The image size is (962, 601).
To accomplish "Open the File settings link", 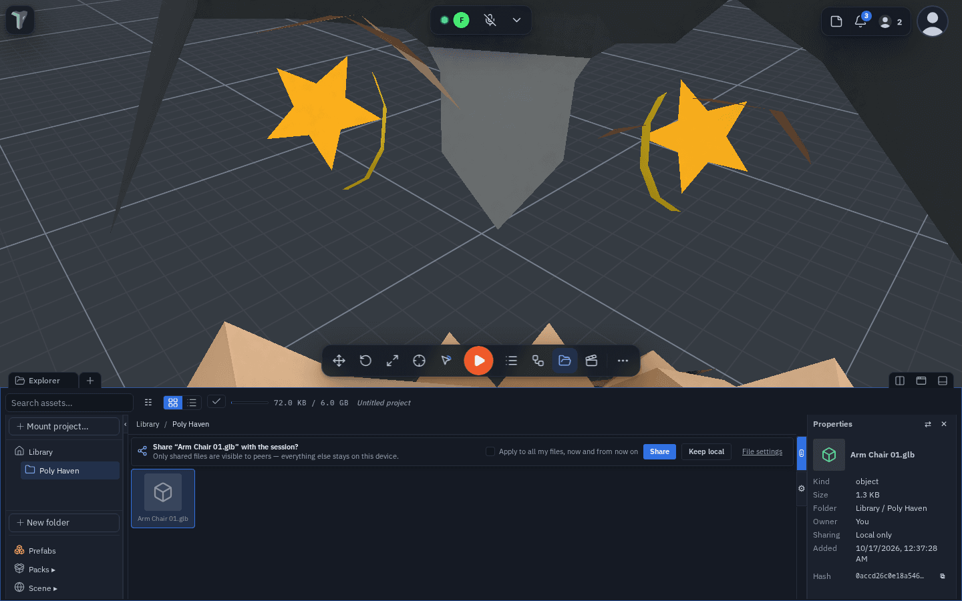I will (762, 451).
